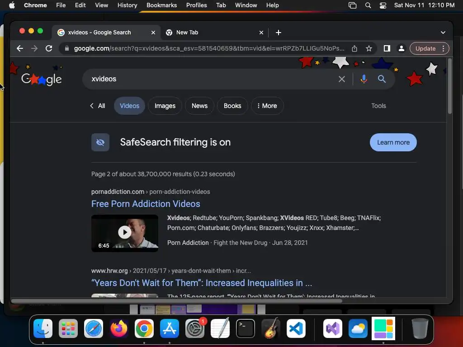This screenshot has width=463, height=347.
Task: Open App Store from the Dock
Action: tap(170, 328)
